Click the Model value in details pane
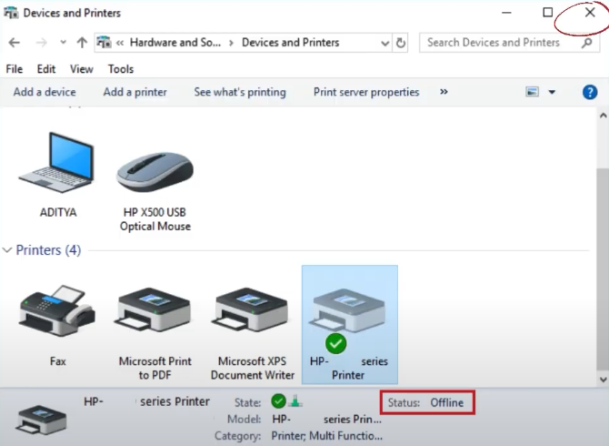 tap(326, 420)
